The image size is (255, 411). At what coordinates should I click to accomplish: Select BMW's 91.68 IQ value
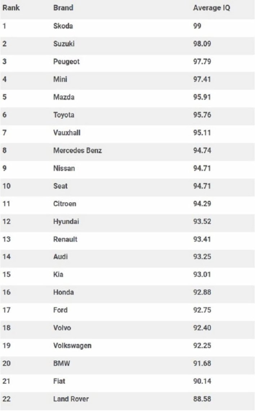coord(202,363)
